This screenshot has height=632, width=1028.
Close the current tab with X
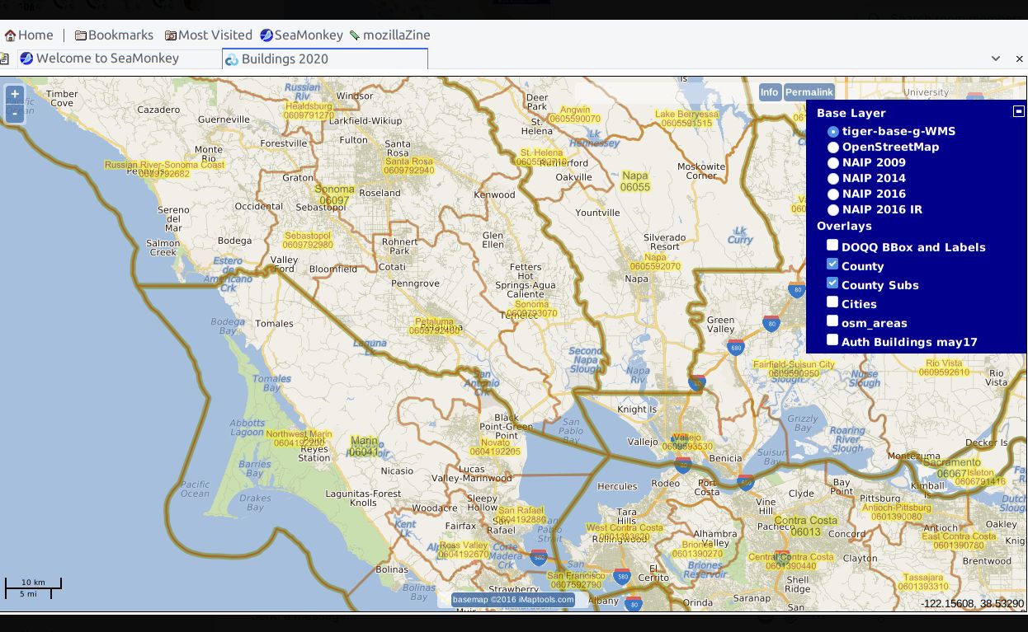coord(1019,59)
